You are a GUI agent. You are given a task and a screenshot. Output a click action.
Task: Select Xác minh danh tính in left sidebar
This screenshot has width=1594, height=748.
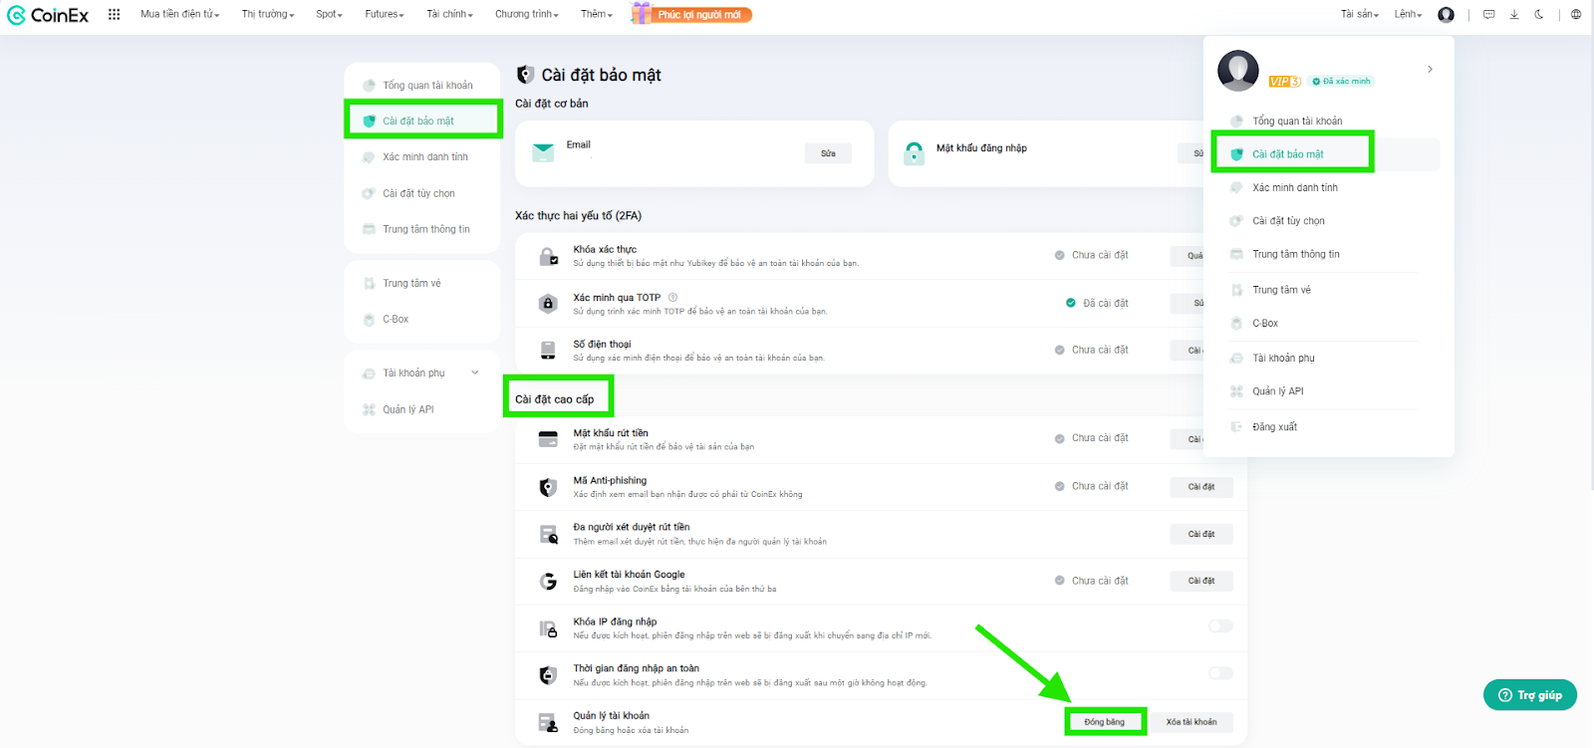[424, 157]
